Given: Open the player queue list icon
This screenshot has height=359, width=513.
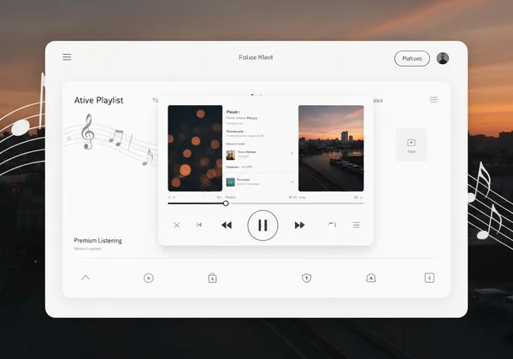Looking at the screenshot, I should tap(357, 225).
